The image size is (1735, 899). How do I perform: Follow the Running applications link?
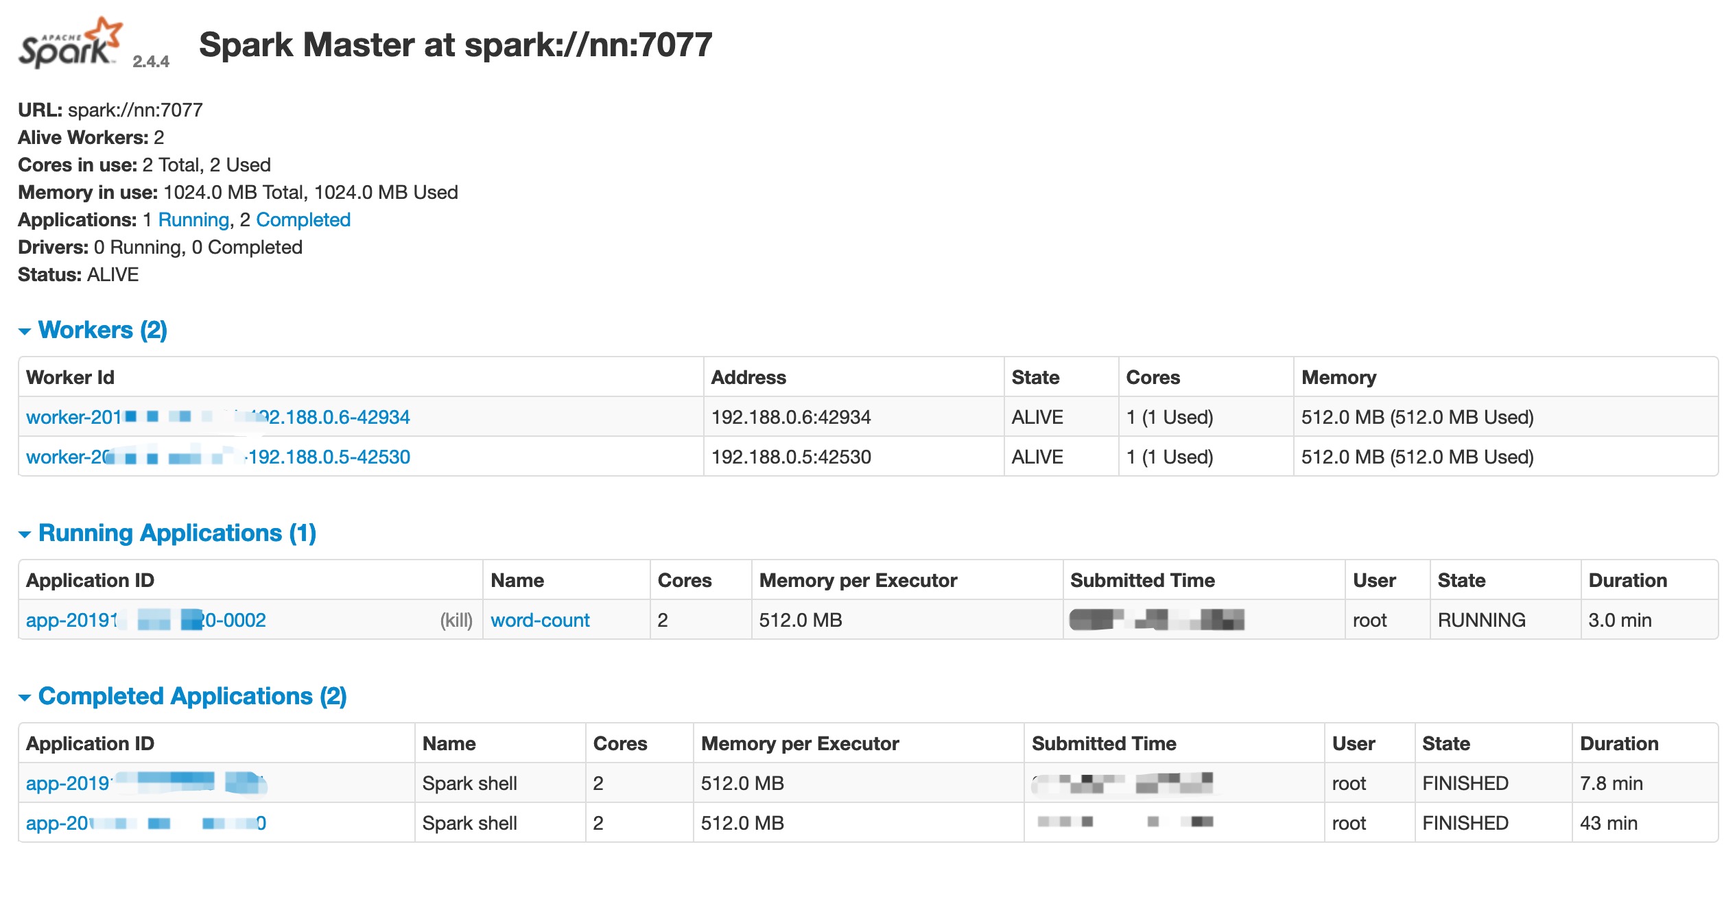click(193, 219)
